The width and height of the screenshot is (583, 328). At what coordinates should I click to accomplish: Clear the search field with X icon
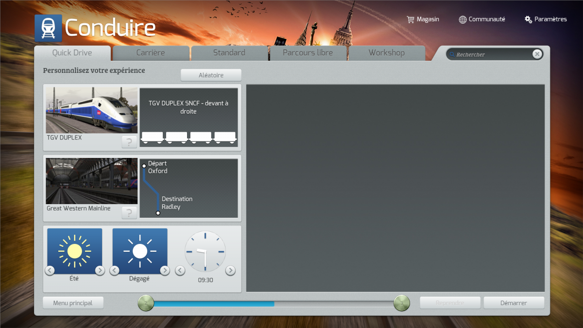537,54
